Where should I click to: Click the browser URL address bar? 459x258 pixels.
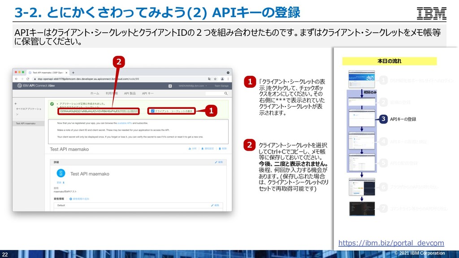pos(120,79)
